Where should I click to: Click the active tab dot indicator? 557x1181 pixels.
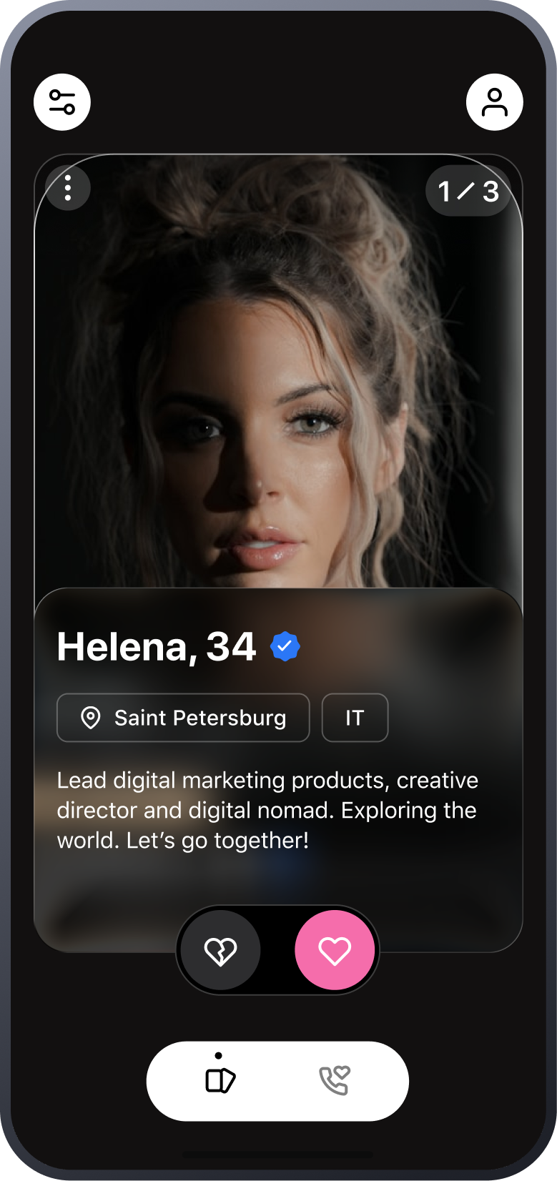[x=218, y=1055]
